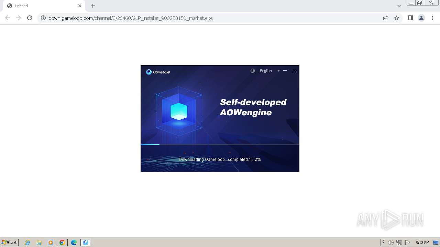Open the English language dropdown
Screen dimensions: 440x247
coord(266,71)
